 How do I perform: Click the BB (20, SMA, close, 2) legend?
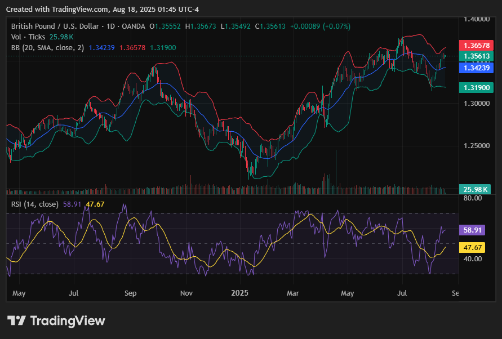(x=48, y=48)
